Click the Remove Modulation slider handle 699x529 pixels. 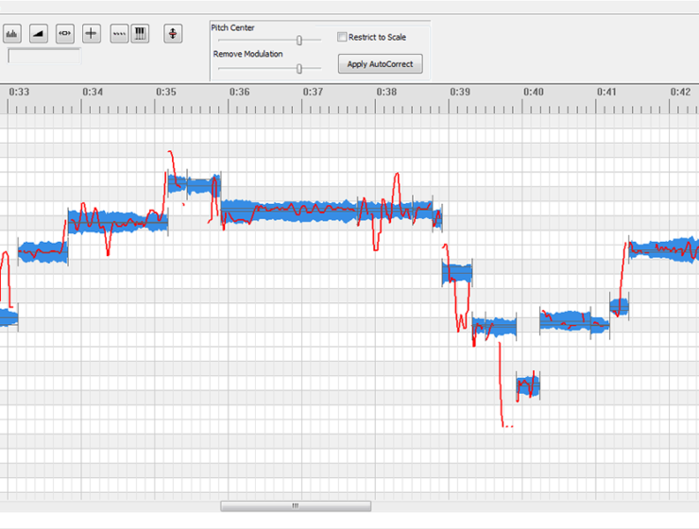pyautogui.click(x=299, y=68)
